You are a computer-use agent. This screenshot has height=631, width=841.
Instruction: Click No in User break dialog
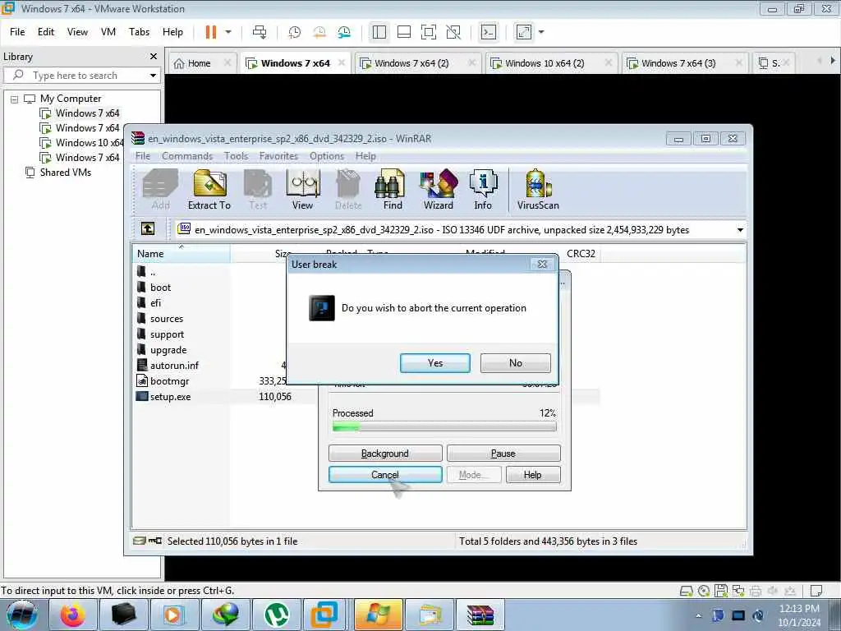pos(516,363)
